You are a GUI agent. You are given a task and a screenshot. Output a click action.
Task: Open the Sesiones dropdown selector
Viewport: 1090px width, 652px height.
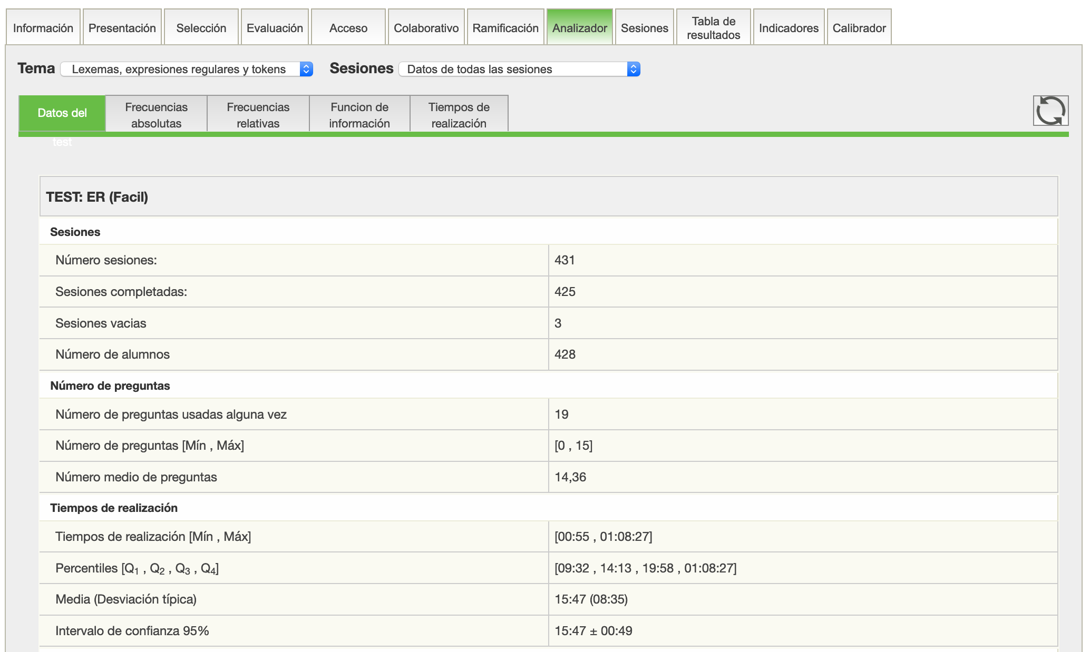tap(519, 69)
